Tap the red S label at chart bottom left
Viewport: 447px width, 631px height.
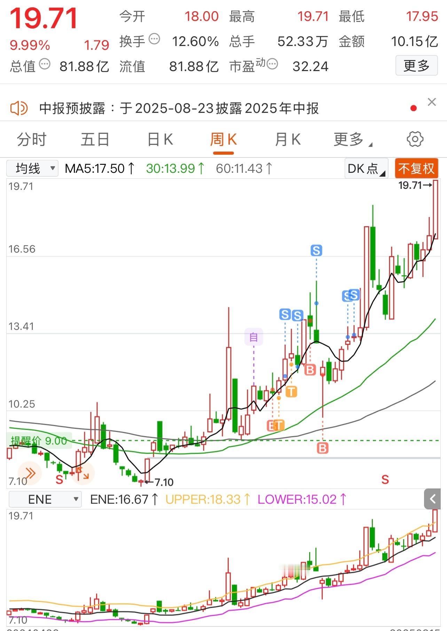coord(60,479)
